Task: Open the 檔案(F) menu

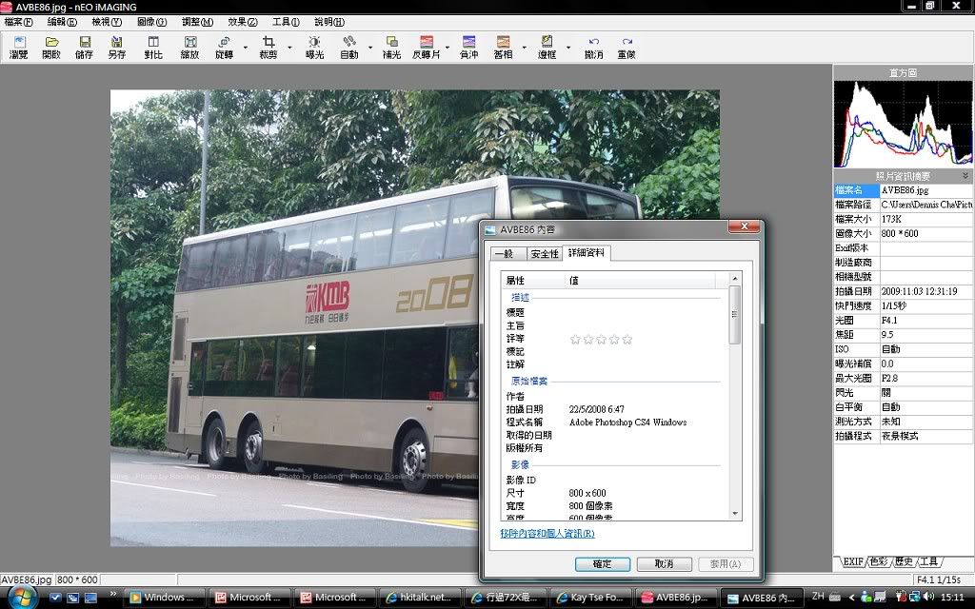Action: click(x=19, y=22)
